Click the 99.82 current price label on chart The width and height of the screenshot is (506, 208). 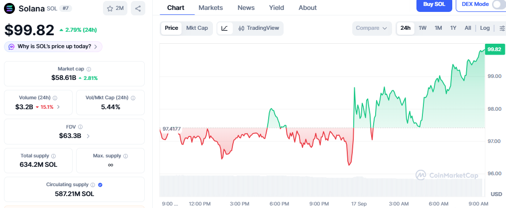point(495,49)
